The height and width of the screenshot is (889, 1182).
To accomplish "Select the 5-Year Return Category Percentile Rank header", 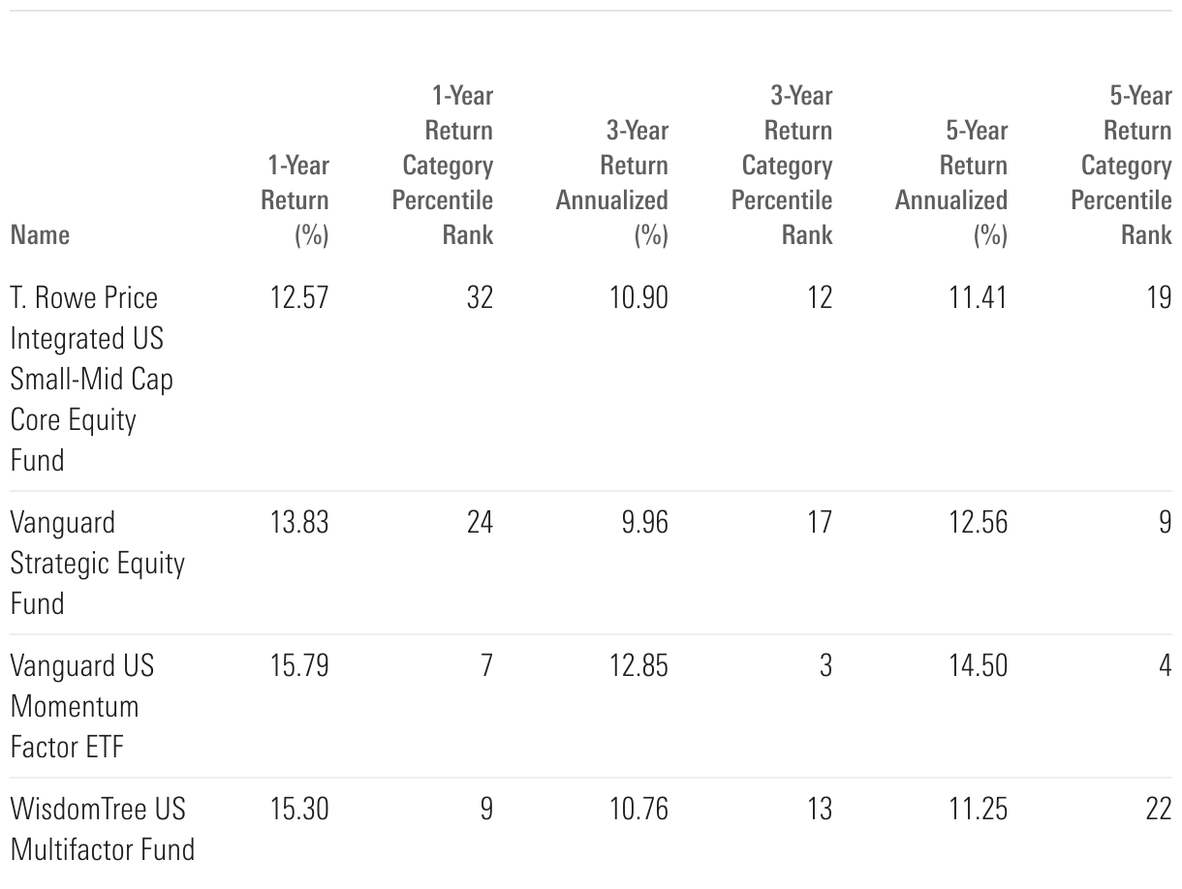I will tap(1121, 165).
